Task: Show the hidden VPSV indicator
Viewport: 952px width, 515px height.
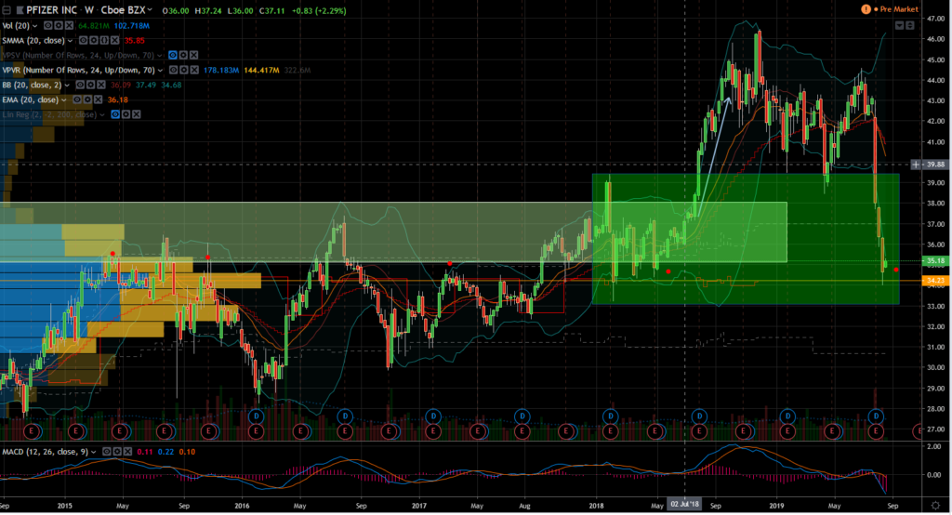Action: pyautogui.click(x=172, y=55)
